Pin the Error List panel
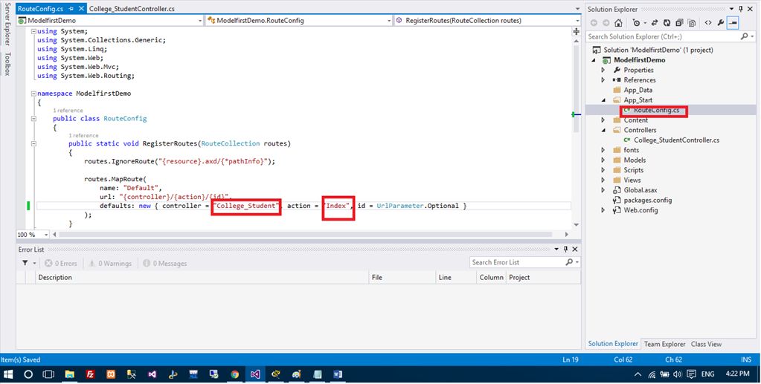Viewport: 761px width, 384px height. (565, 250)
